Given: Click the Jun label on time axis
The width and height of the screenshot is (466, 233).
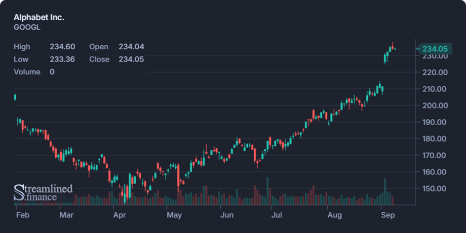Looking at the screenshot, I should 227,215.
